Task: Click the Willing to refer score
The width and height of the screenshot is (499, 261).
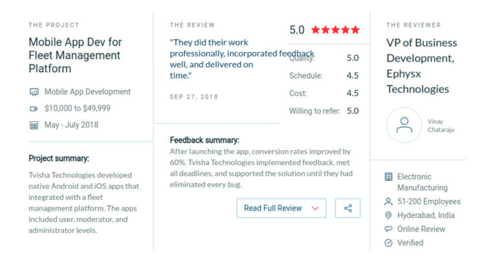Action: 352,111
